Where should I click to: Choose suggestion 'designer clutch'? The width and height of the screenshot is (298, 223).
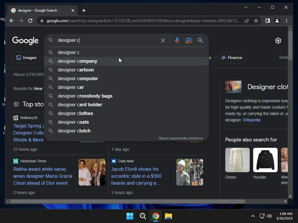tap(126, 131)
